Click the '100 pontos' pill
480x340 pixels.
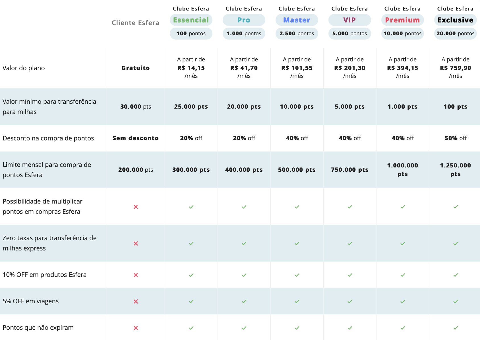click(191, 34)
